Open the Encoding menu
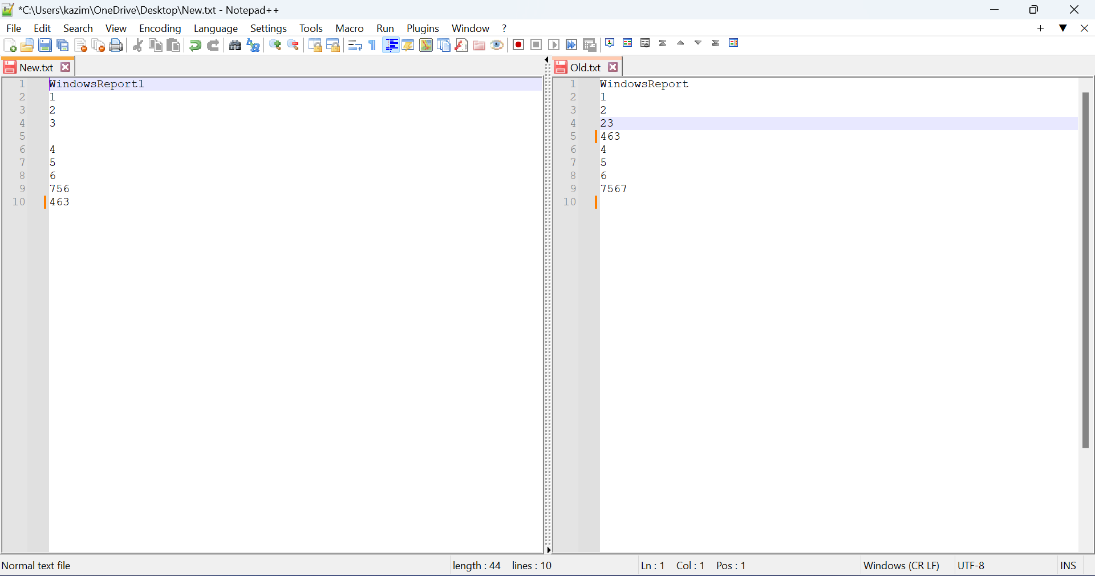 [x=160, y=29]
